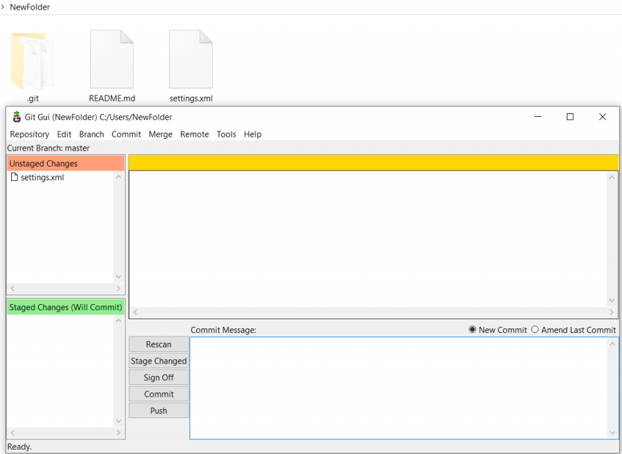622x454 pixels.
Task: Click inside the Commit Message text box
Action: (399, 388)
